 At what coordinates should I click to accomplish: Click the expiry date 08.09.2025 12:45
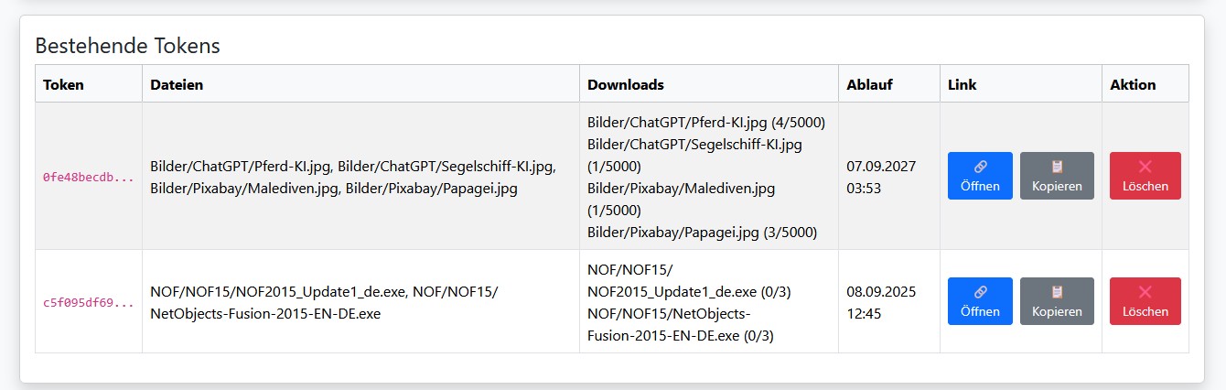tap(881, 302)
